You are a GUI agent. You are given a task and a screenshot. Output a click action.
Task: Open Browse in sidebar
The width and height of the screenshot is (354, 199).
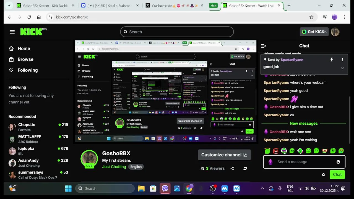[x=21, y=59]
